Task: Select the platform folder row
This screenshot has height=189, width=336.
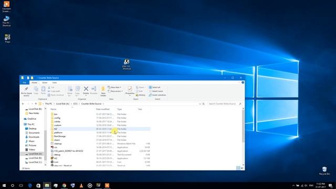Action: [100, 133]
